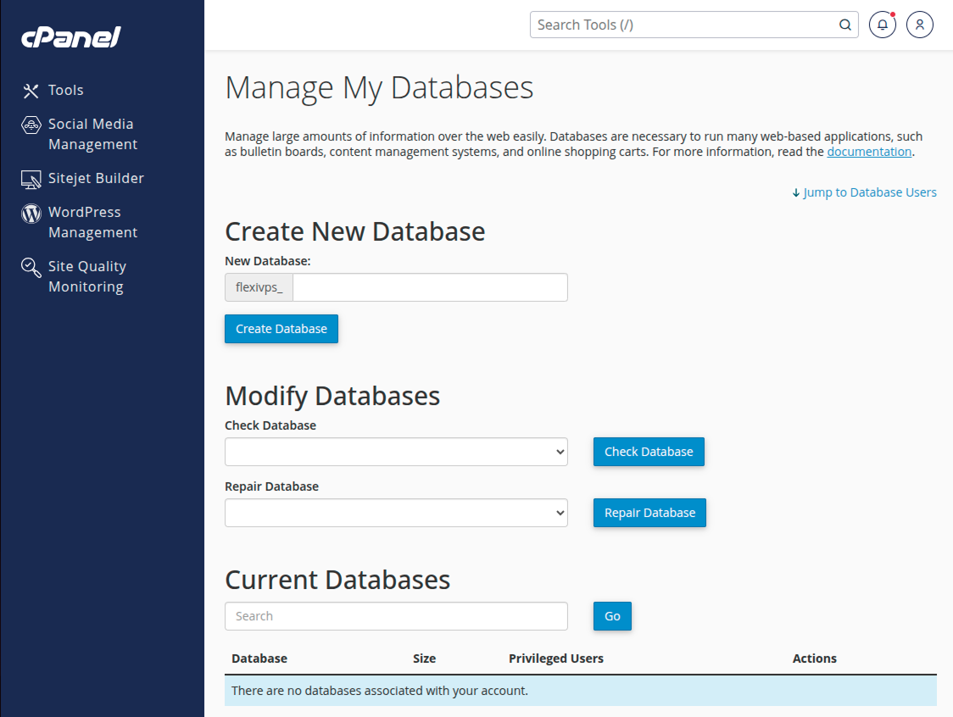Click the Current Databases heading
This screenshot has width=953, height=717.
[x=337, y=580]
